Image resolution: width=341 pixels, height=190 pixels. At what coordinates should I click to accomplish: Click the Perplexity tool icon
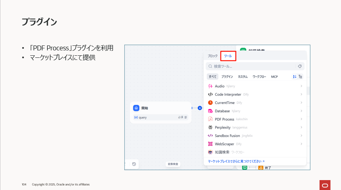click(210, 127)
